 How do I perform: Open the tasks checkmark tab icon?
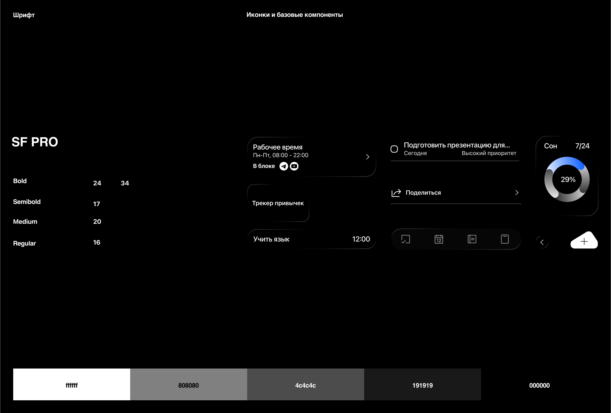406,239
